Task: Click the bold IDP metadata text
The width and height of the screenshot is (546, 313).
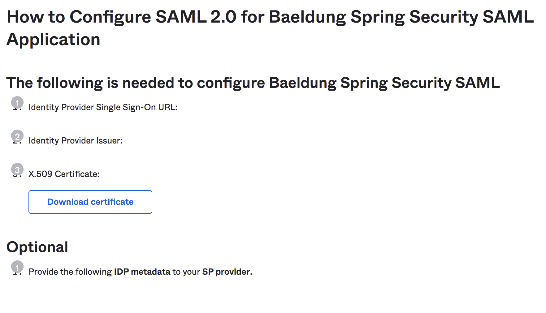Action: pos(142,272)
